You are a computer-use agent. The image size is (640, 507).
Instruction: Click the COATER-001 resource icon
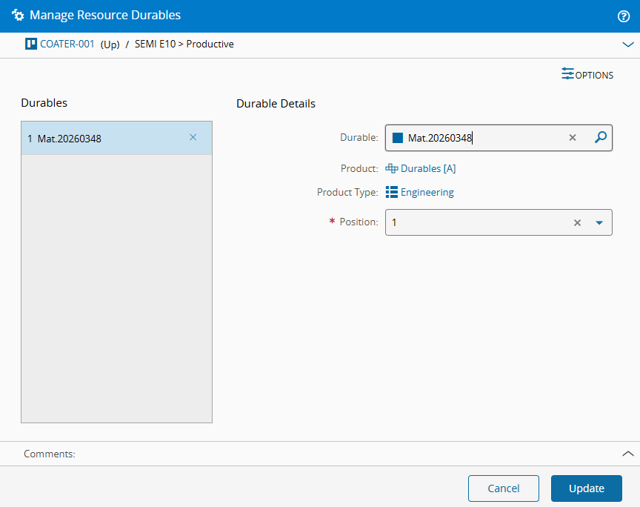point(31,44)
